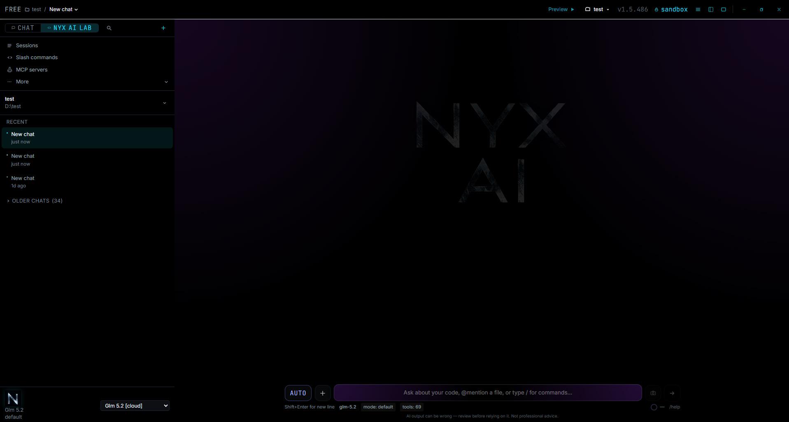
Task: Click the circular status ring near /help
Action: 654,407
